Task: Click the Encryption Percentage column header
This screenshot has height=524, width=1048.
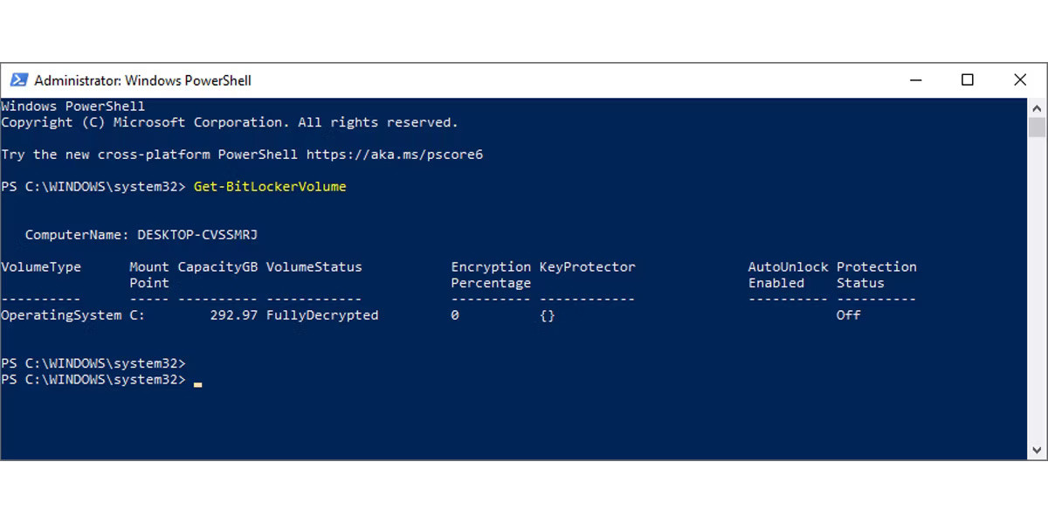Action: 491,274
